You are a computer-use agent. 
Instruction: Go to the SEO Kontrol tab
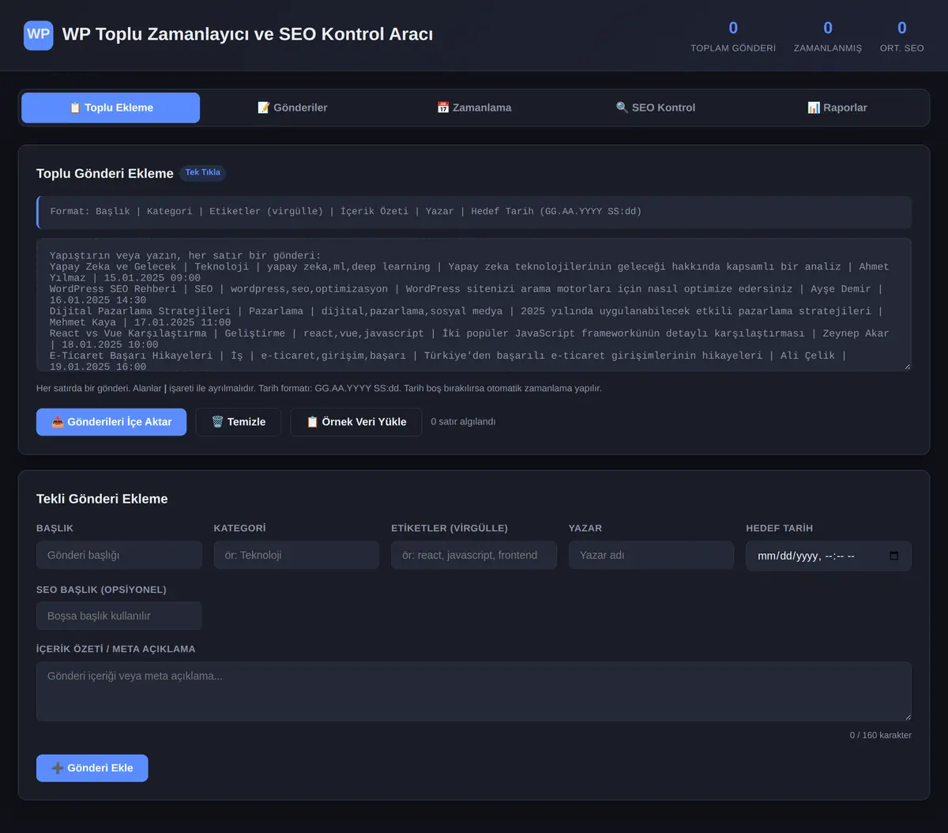[656, 107]
